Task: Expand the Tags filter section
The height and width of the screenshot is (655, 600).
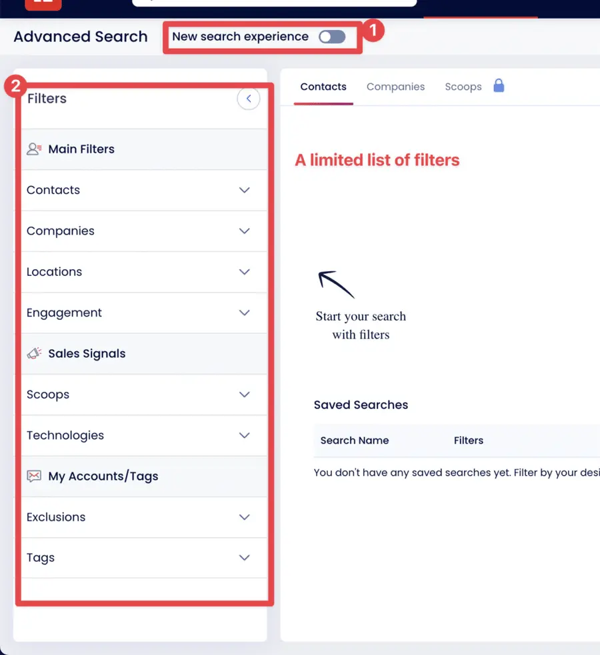Action: click(245, 558)
